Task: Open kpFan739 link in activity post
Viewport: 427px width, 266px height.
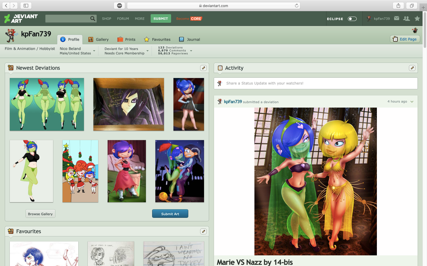Action: (x=233, y=102)
